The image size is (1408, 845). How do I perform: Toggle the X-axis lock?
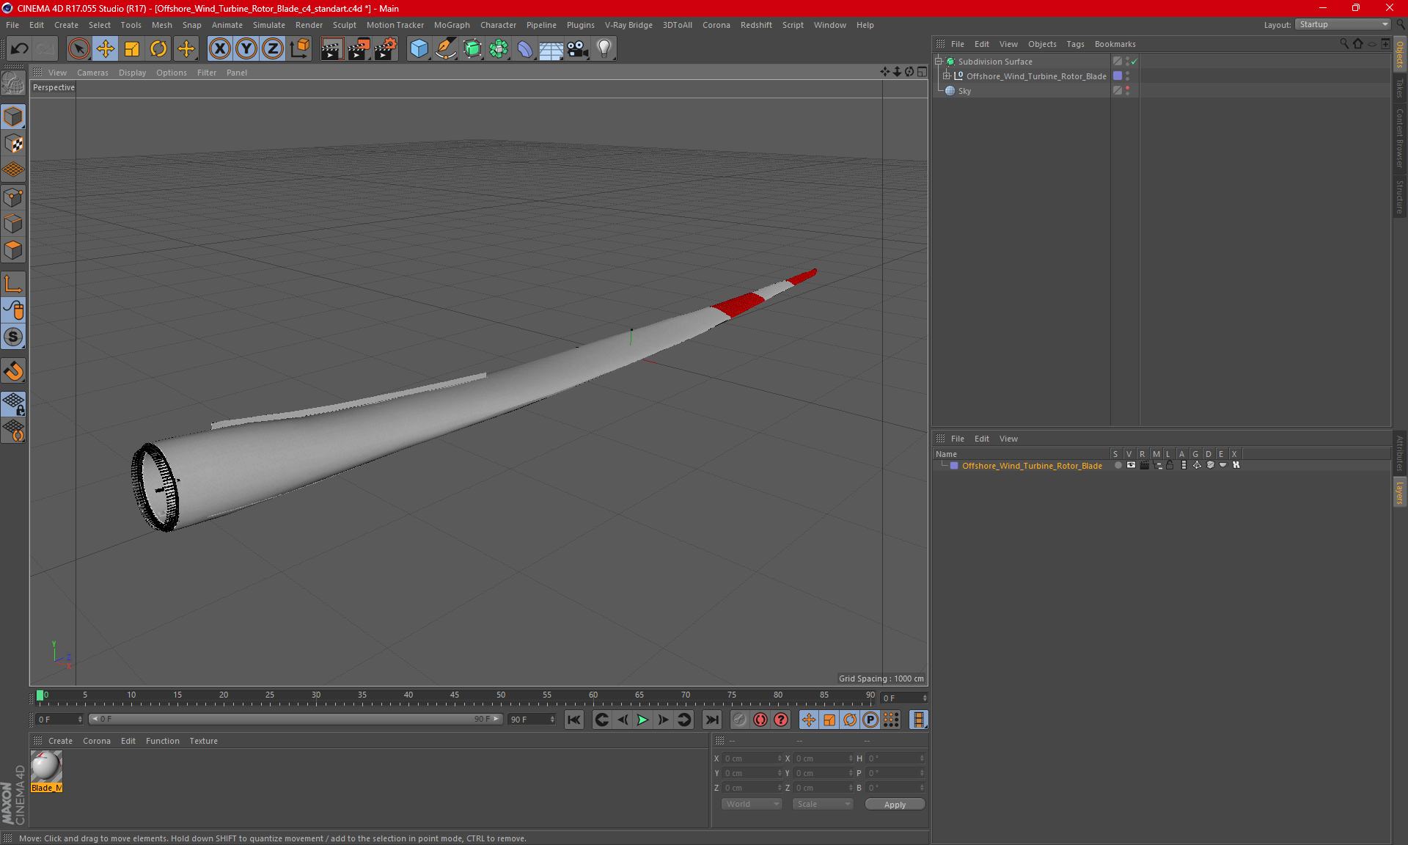219,49
